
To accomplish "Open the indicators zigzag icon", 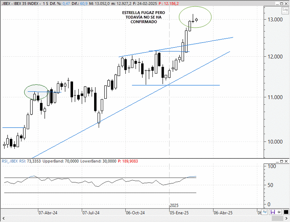I will click(264, 212).
